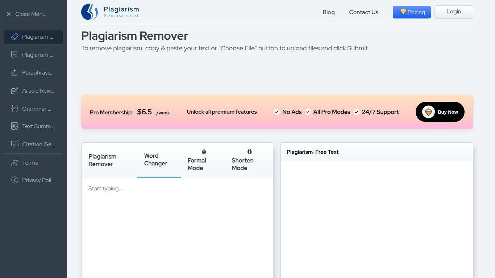Close the sidebar menu
Screen dimensions: 495x278
(26, 14)
